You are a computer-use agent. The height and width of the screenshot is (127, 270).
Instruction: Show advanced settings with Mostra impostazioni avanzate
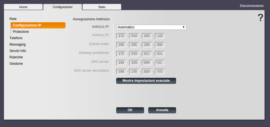point(146,81)
